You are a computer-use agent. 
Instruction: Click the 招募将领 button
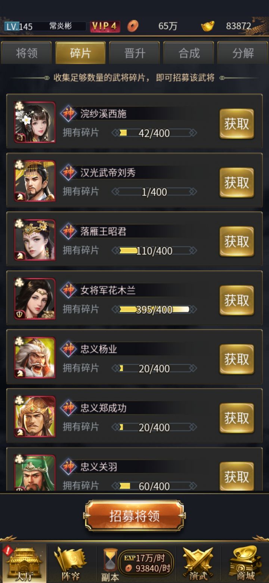[x=134, y=516]
